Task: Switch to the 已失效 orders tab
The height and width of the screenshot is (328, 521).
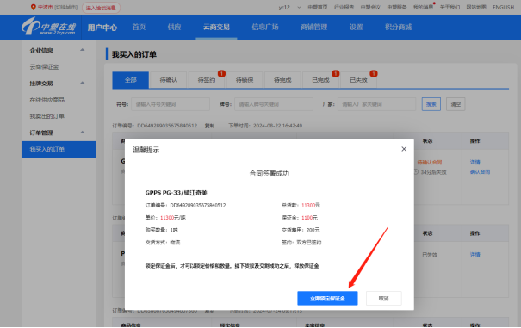Action: [358, 80]
